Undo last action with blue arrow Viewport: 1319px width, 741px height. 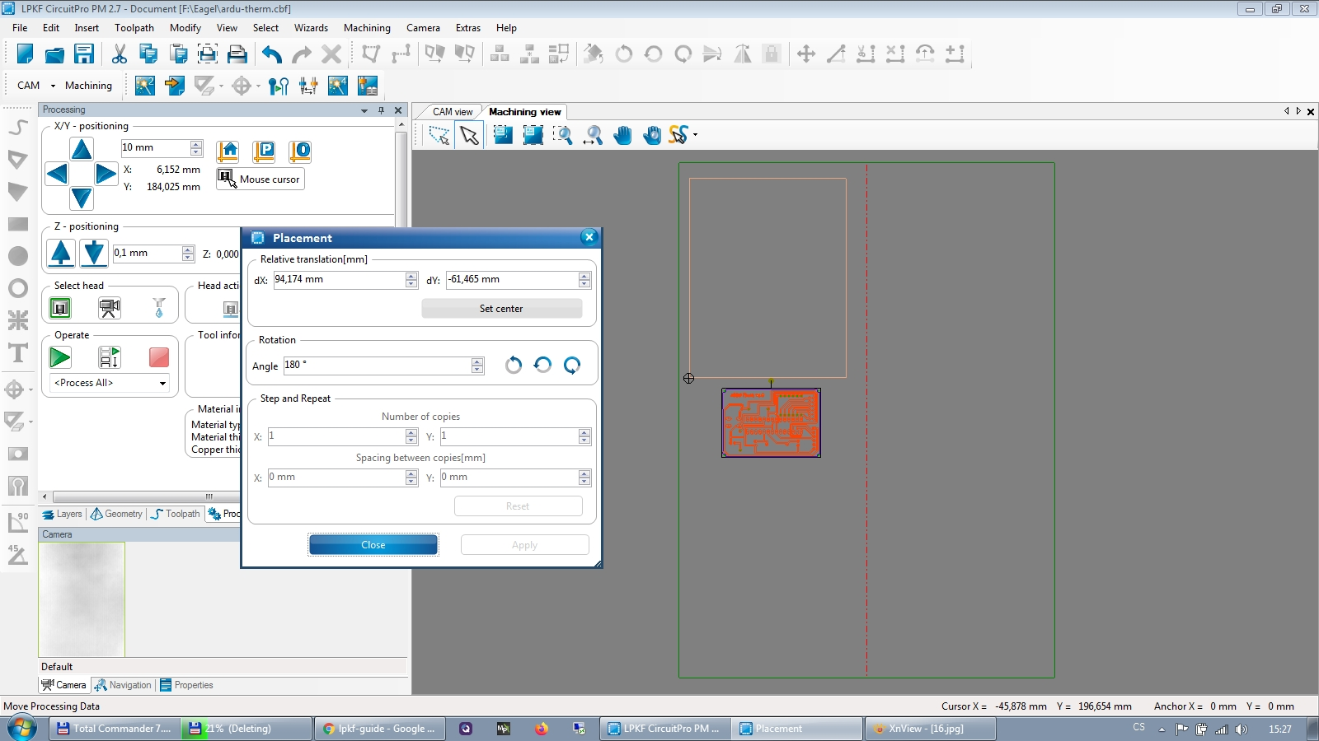pos(272,54)
